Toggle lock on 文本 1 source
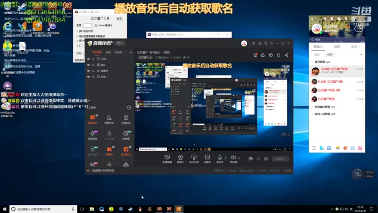The image size is (378, 213). coord(93,59)
